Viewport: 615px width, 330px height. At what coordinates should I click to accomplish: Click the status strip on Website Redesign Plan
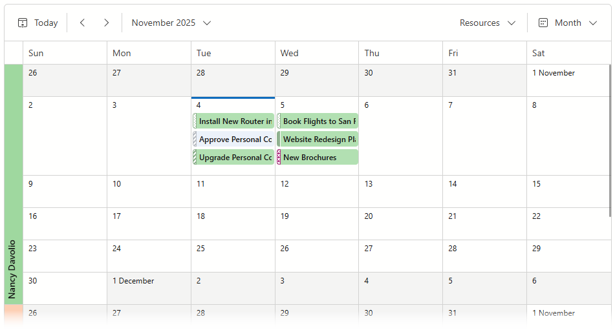279,139
